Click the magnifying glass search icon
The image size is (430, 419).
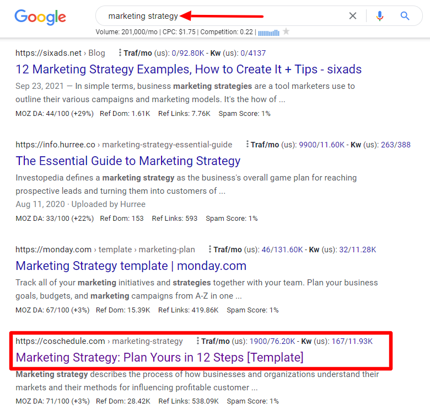click(x=405, y=16)
